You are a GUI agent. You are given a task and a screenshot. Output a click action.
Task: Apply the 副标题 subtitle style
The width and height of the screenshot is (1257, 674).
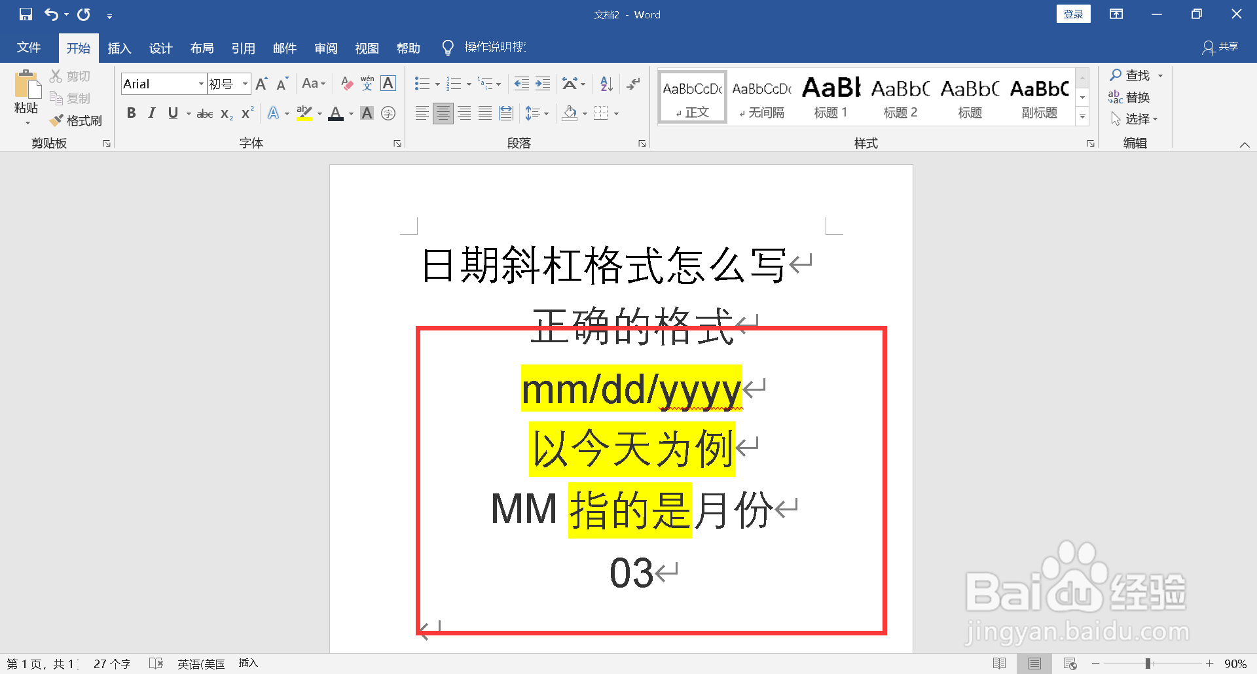click(1039, 97)
